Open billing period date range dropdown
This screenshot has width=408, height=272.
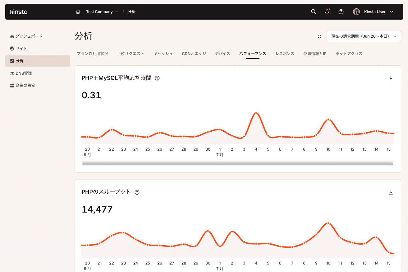tap(364, 36)
